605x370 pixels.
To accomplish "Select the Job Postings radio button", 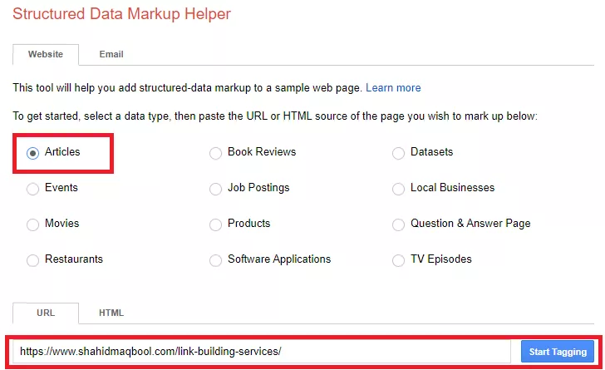I will point(216,189).
